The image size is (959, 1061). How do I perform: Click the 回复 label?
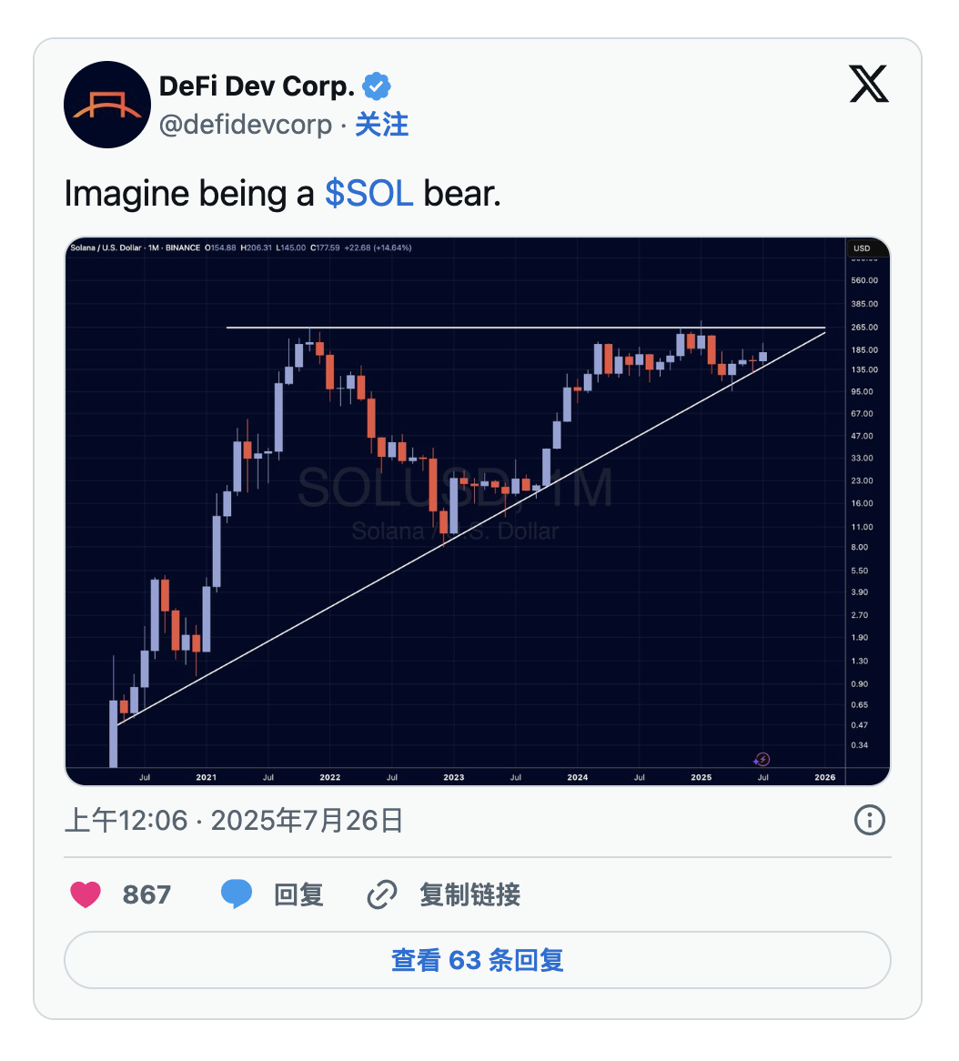pos(298,894)
